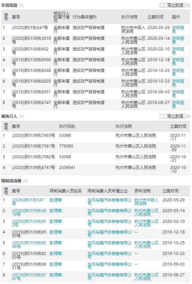Viewport: 192px width, 284px height.
Task: Export data for the 被执行人 table
Action: click(x=173, y=116)
